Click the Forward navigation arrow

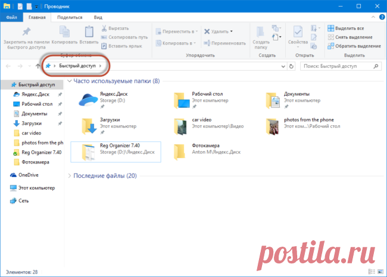pos(20,66)
